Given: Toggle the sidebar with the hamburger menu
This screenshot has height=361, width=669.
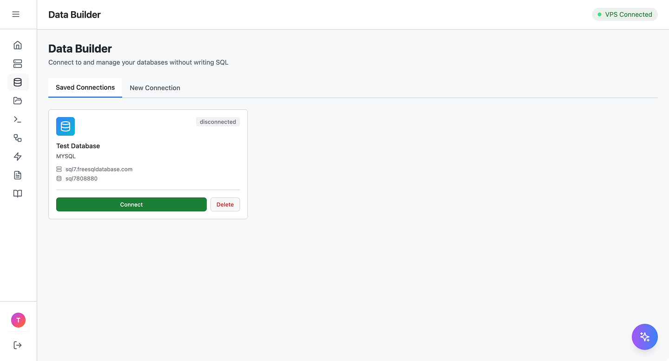Looking at the screenshot, I should (16, 14).
